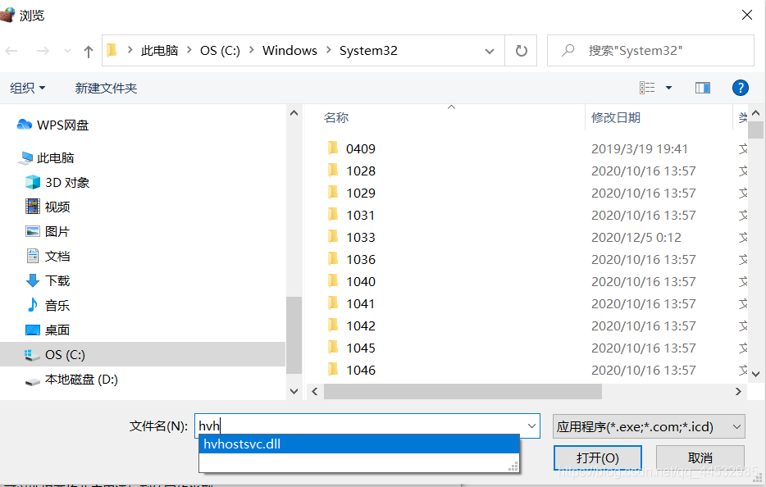Toggle the preview pane icon
Image resolution: width=766 pixels, height=487 pixels.
pyautogui.click(x=703, y=88)
